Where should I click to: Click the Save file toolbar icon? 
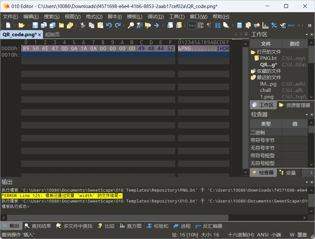[x=35, y=25]
